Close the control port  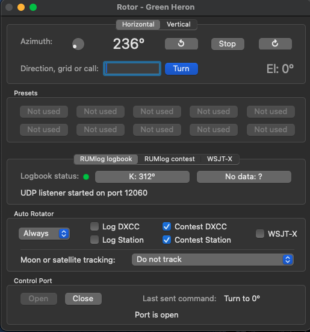point(83,299)
